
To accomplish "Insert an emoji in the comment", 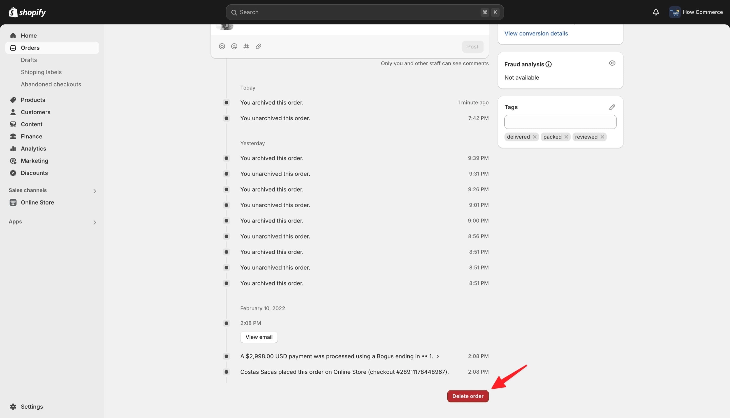I will pos(222,46).
